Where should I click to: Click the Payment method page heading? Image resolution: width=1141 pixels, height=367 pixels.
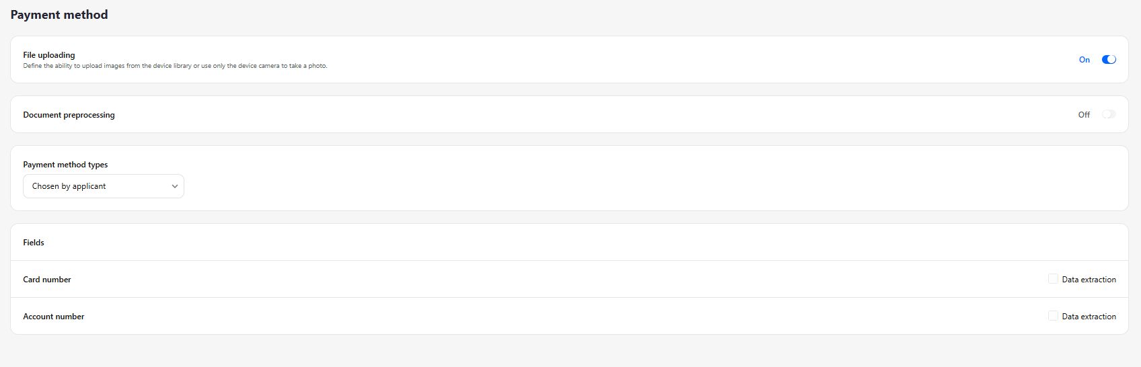point(59,15)
